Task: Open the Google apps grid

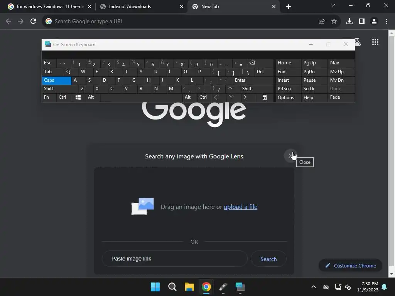Action: (x=375, y=42)
